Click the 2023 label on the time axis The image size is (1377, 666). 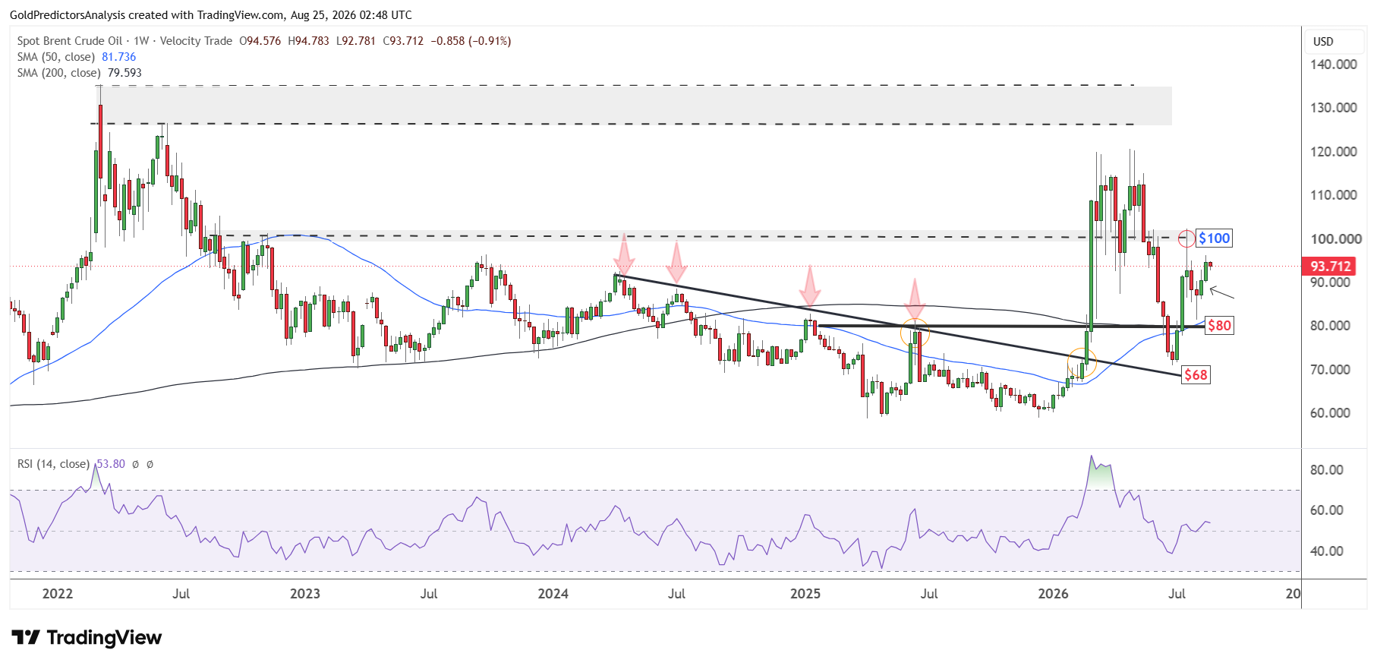point(305,594)
